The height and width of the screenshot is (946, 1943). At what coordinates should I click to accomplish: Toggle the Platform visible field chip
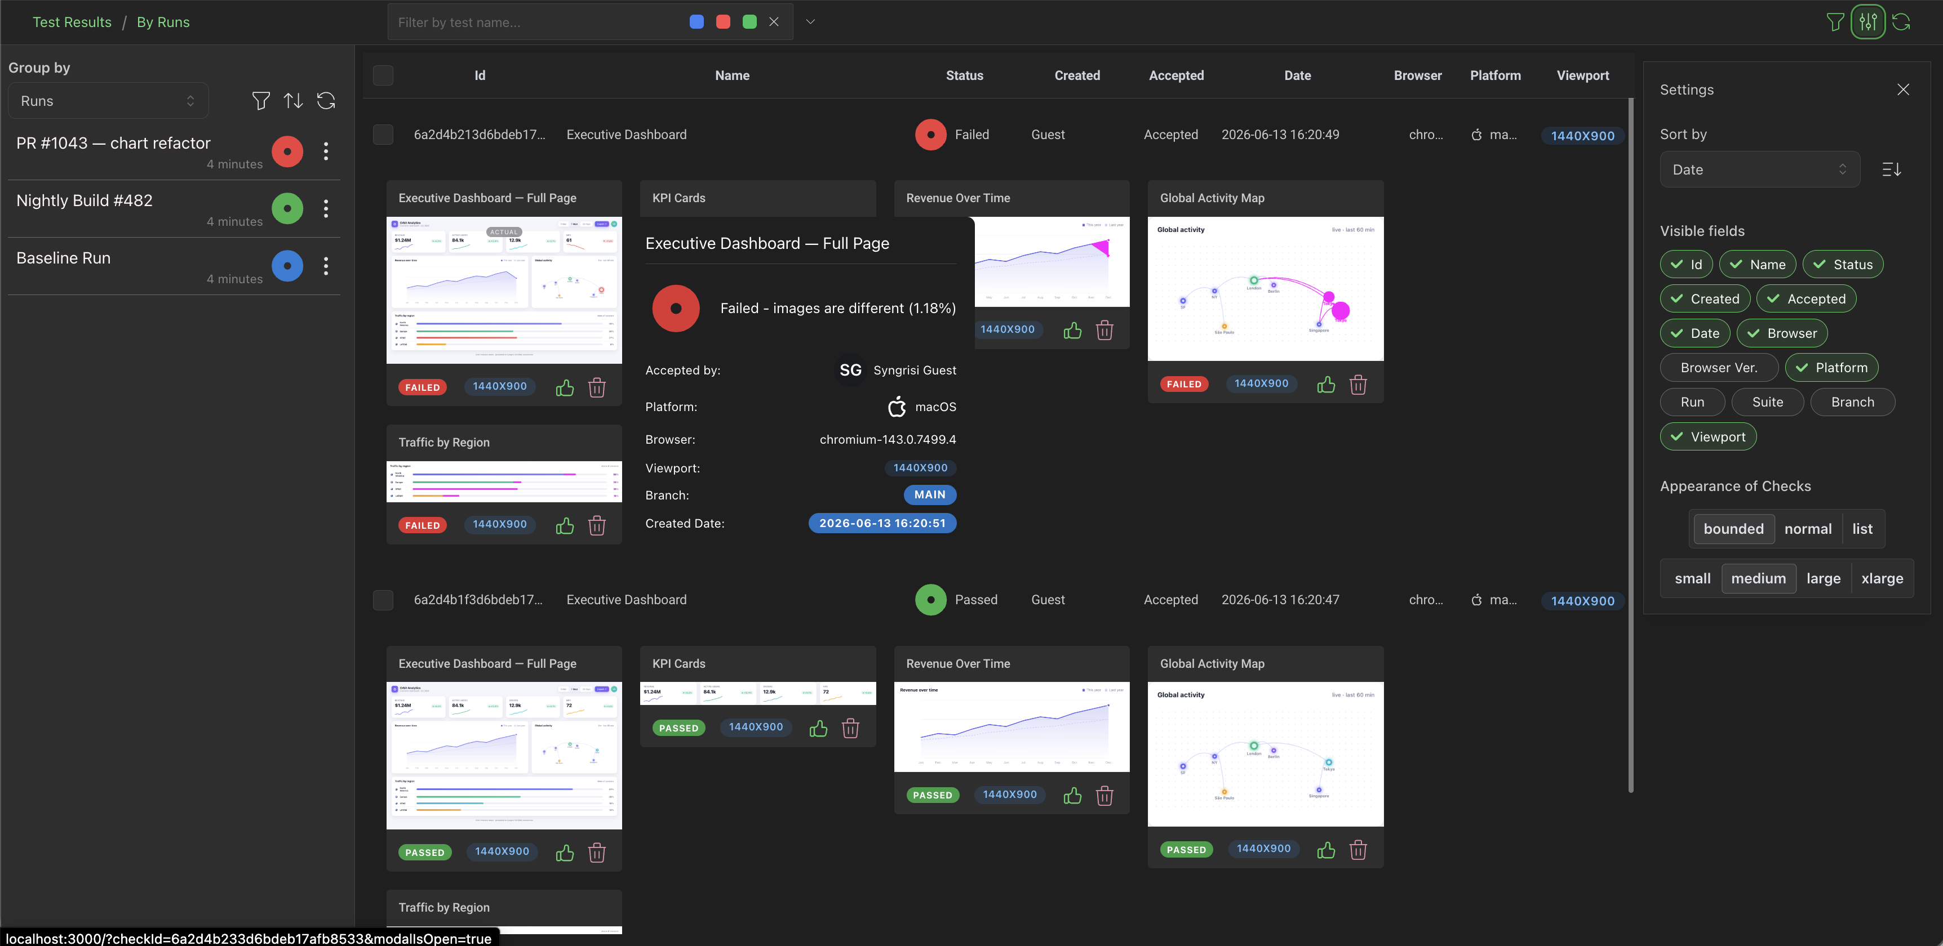point(1831,368)
